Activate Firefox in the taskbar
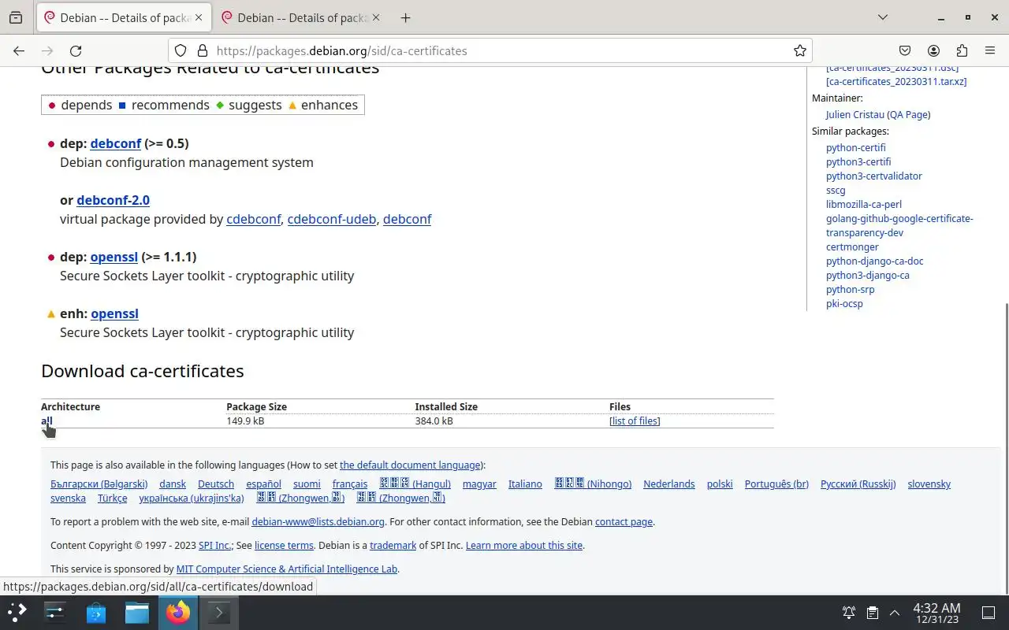Viewport: 1009px width, 630px height. pos(178,612)
